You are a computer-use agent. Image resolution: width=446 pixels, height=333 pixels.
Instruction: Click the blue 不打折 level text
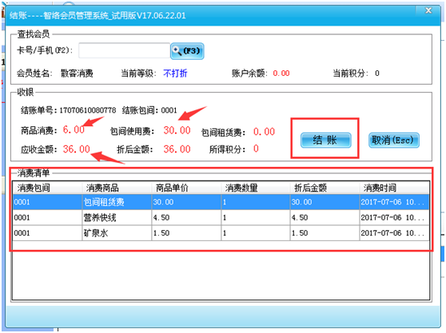coord(175,73)
